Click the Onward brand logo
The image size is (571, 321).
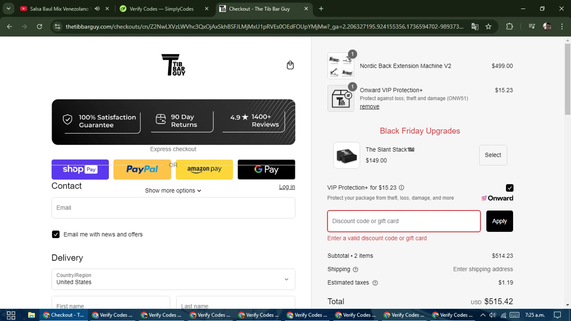pyautogui.click(x=497, y=198)
